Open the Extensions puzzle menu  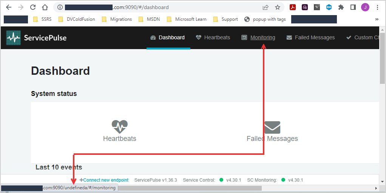pos(341,8)
